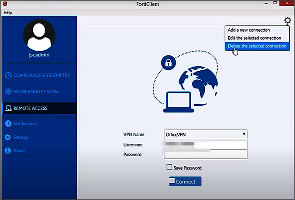
Task: Click the Connect button
Action: point(185,181)
